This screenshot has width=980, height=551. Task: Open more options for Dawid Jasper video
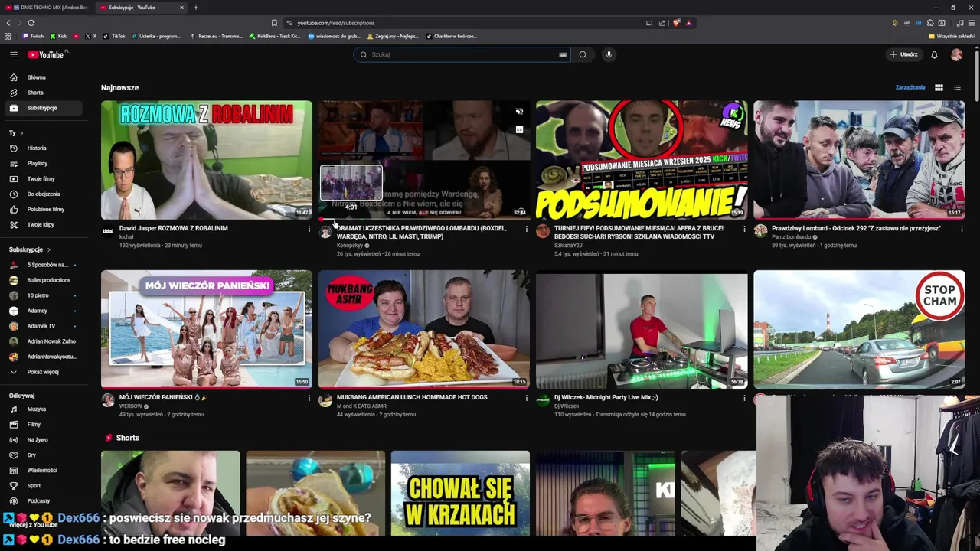pos(309,228)
